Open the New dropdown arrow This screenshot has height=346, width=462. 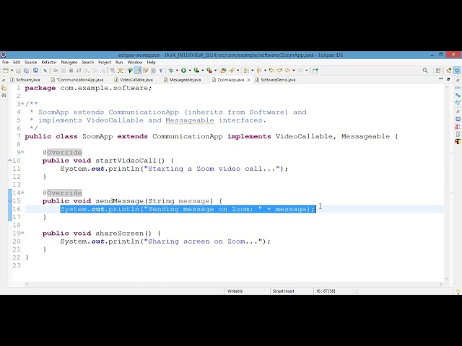(12, 71)
